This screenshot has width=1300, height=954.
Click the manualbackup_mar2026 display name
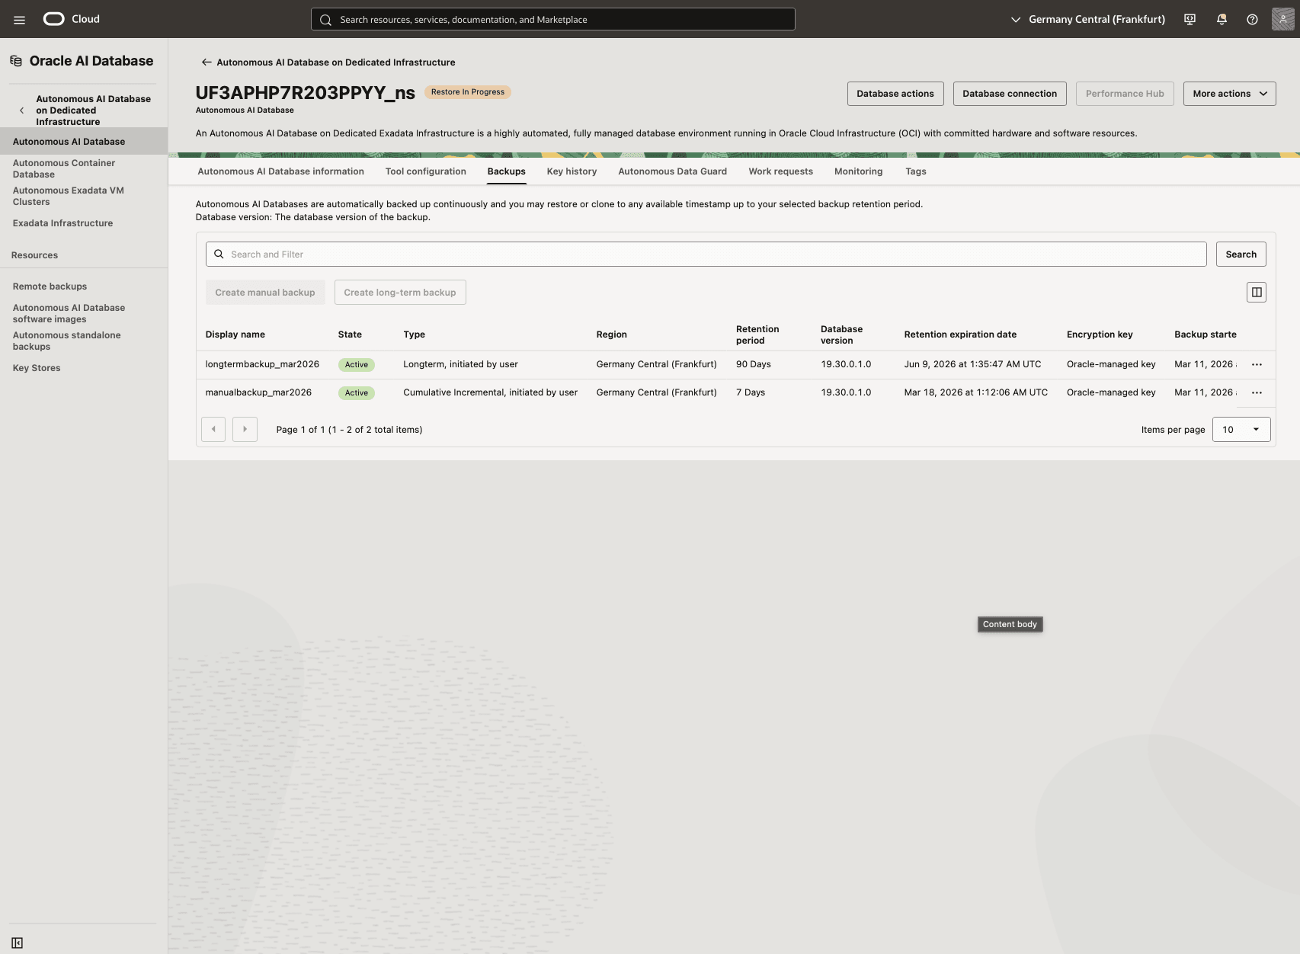click(x=258, y=392)
